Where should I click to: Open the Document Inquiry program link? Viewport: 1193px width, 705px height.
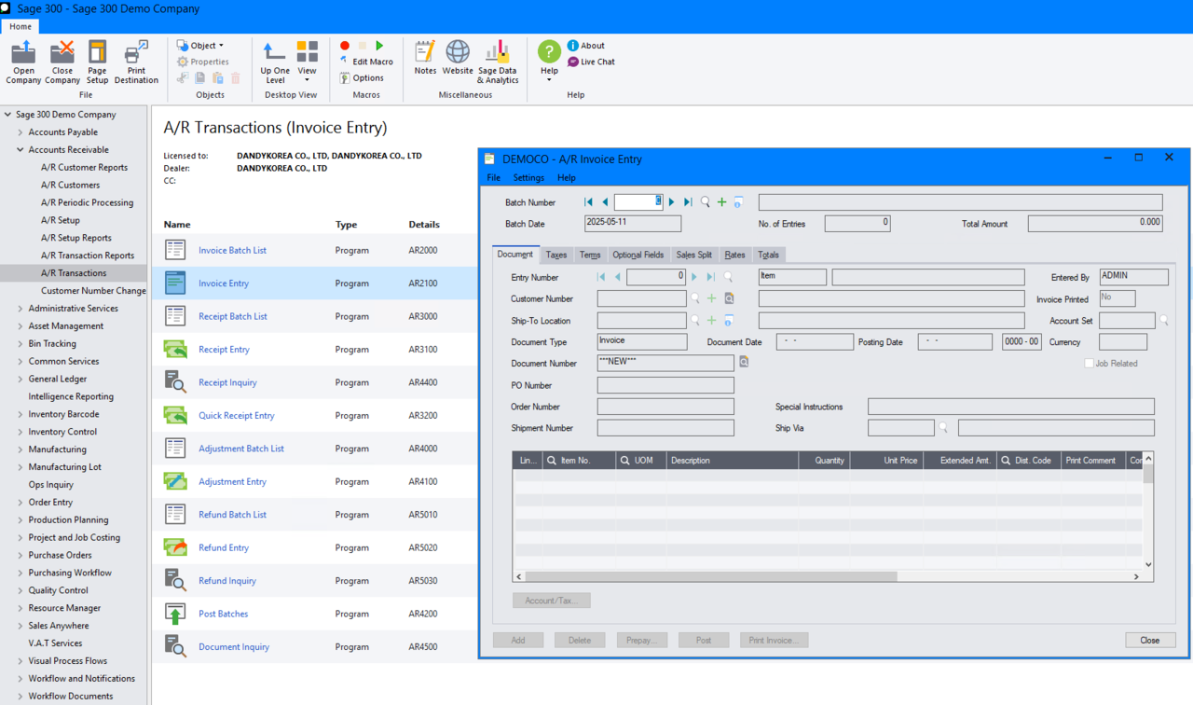(x=234, y=647)
